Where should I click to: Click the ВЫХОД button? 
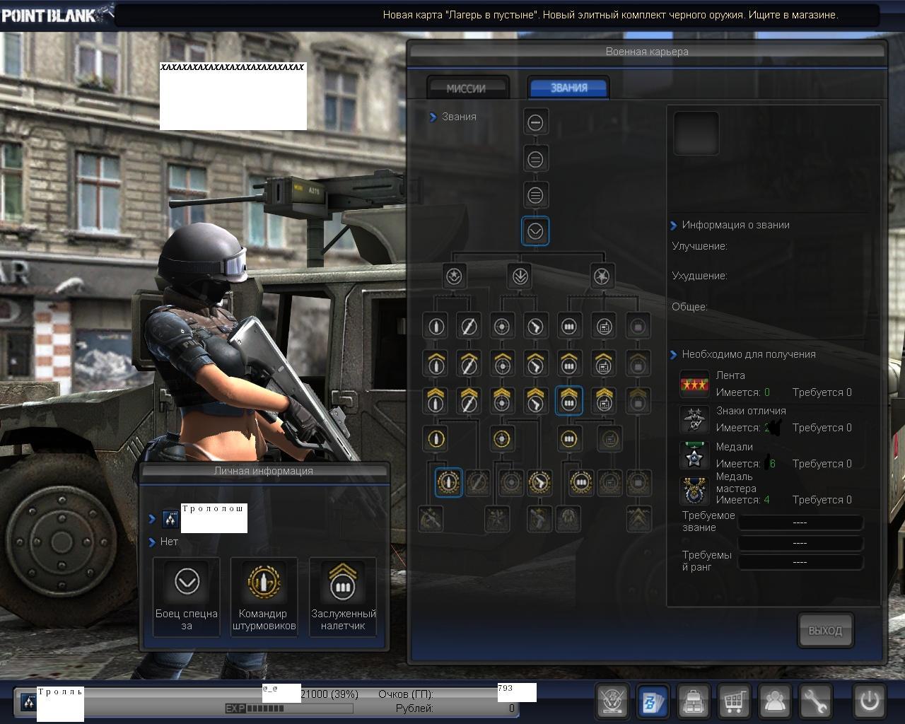tap(825, 630)
